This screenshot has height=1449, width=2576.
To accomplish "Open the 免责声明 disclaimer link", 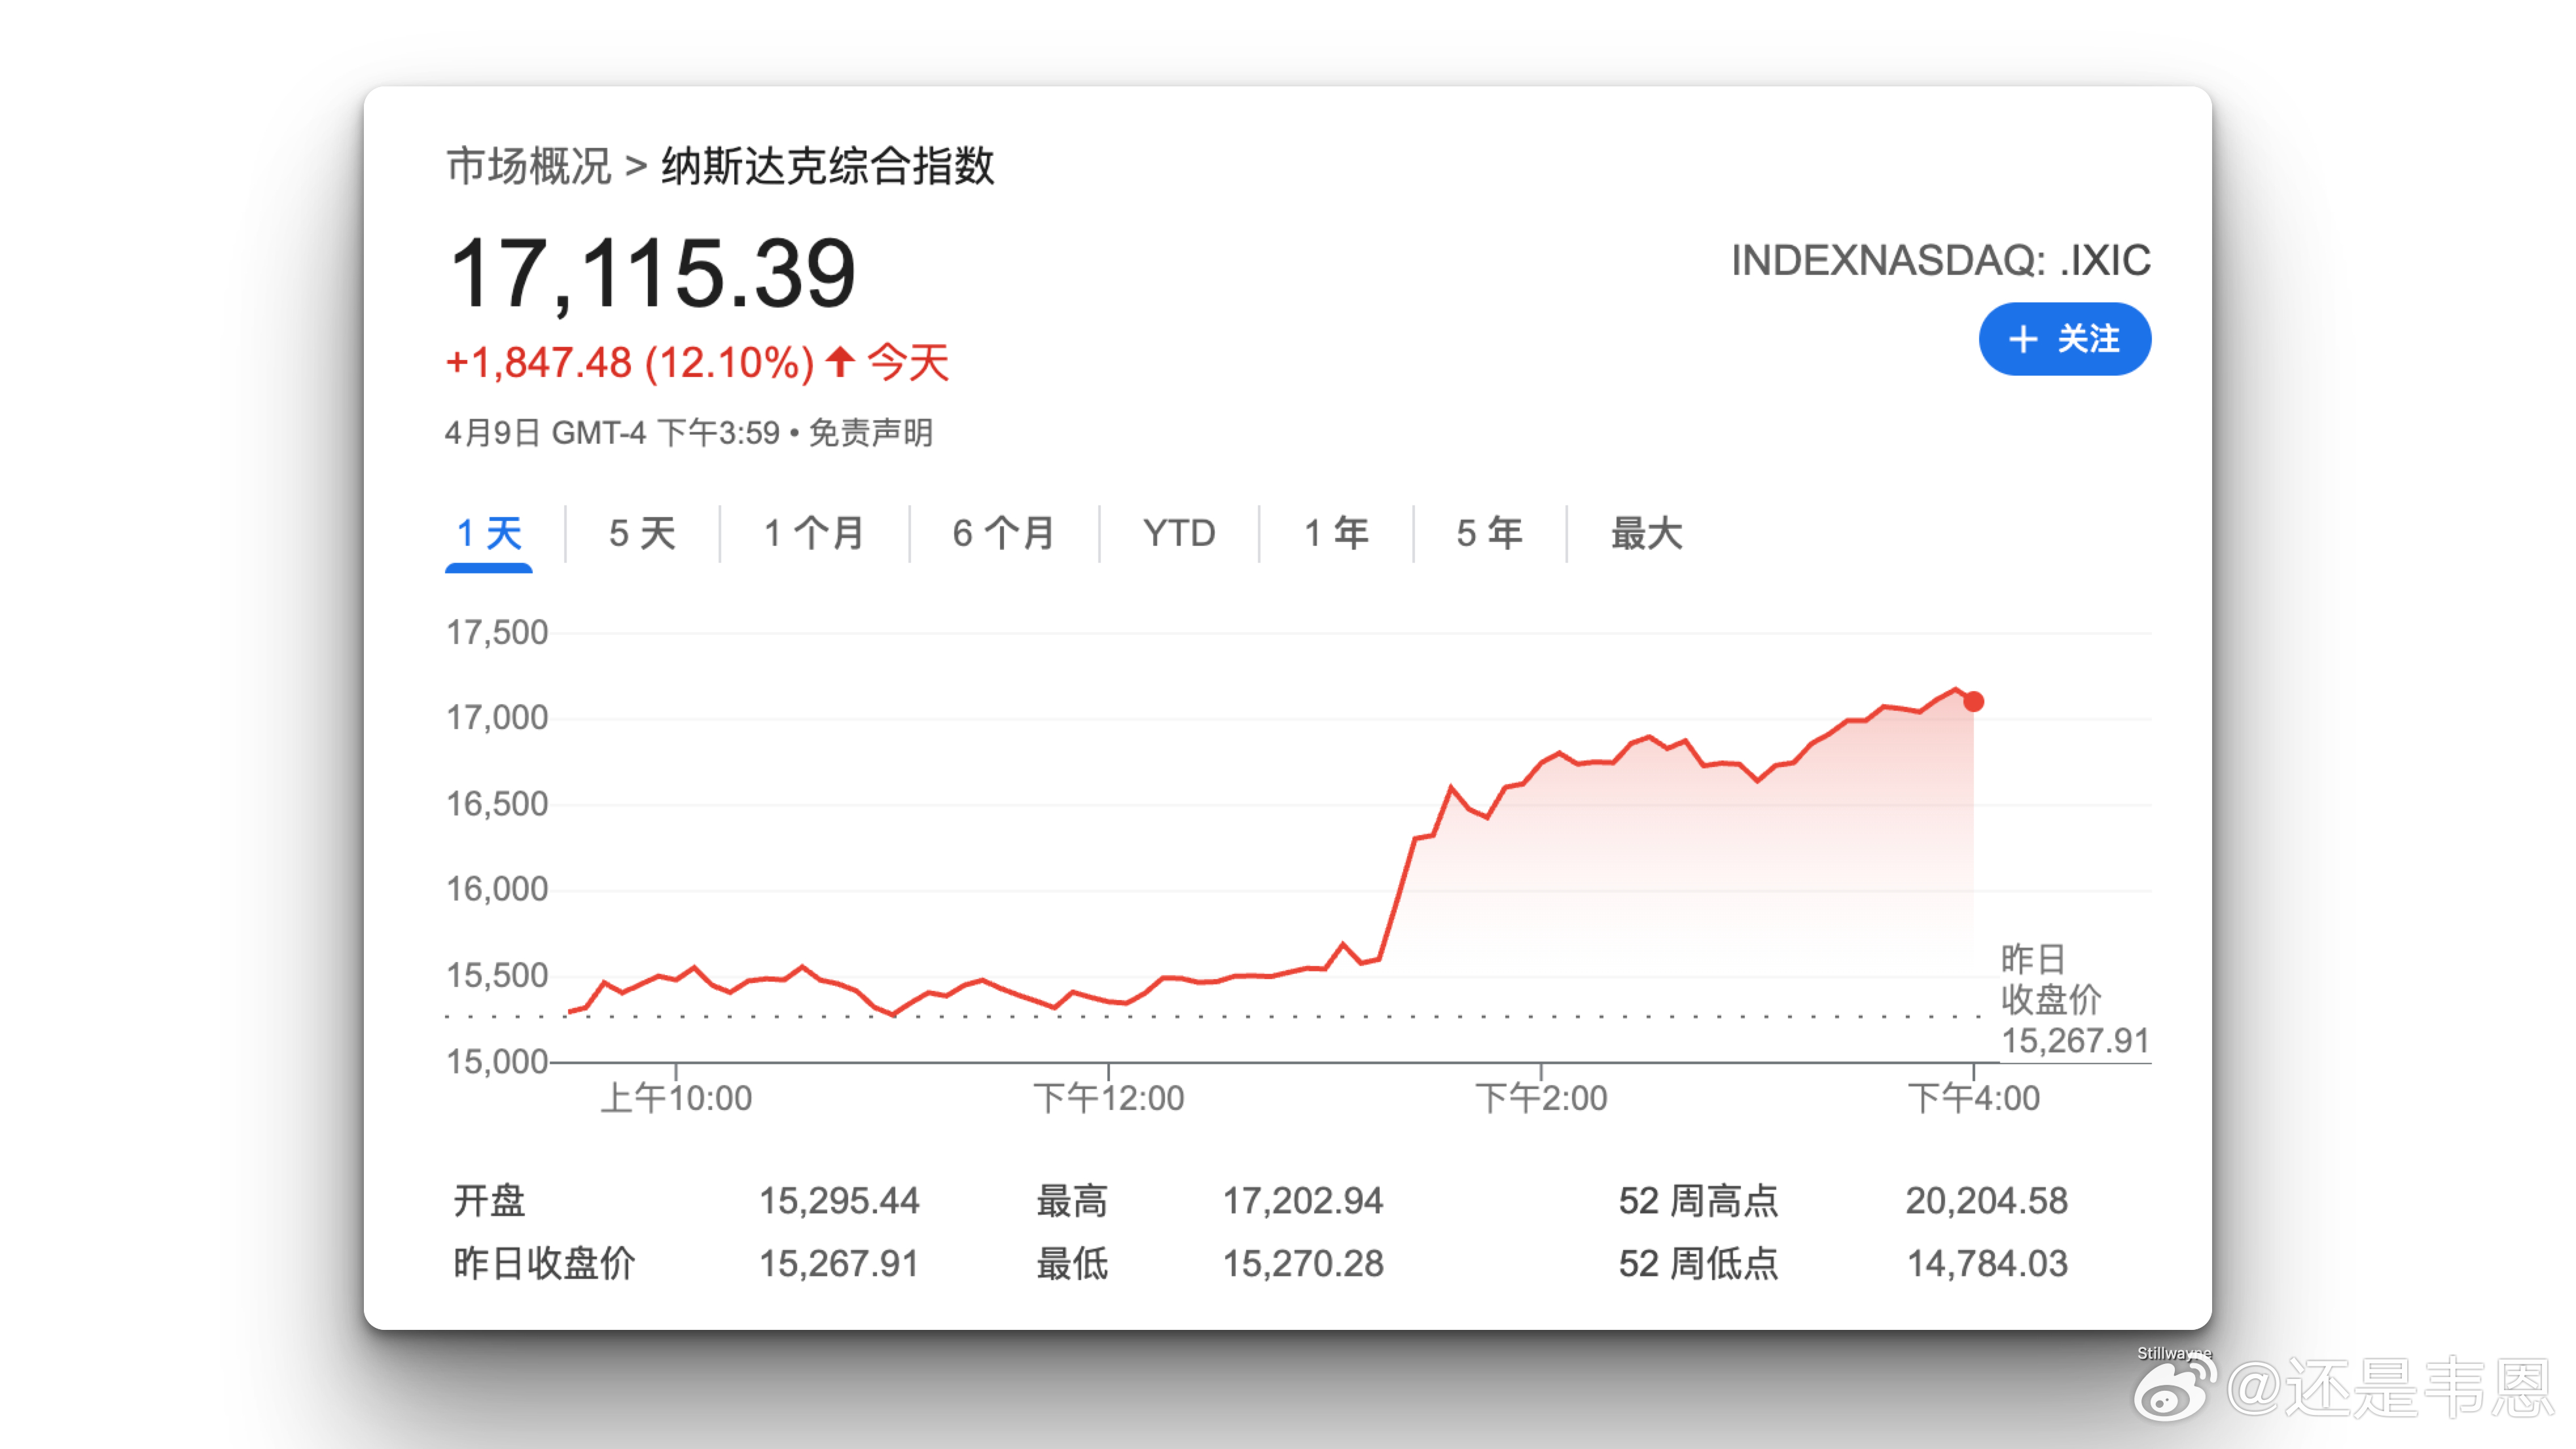I will tap(870, 433).
